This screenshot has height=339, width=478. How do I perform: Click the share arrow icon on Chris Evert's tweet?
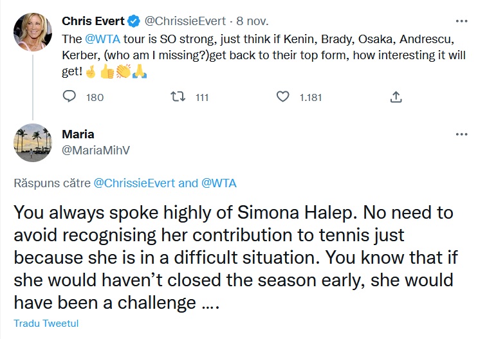point(396,97)
